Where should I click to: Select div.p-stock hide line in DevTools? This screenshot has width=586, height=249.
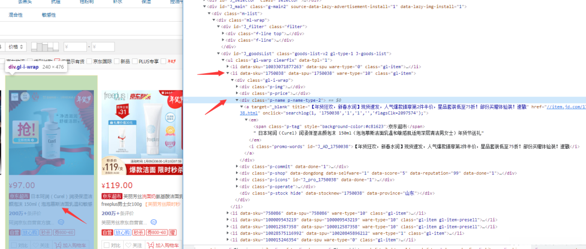(336, 193)
